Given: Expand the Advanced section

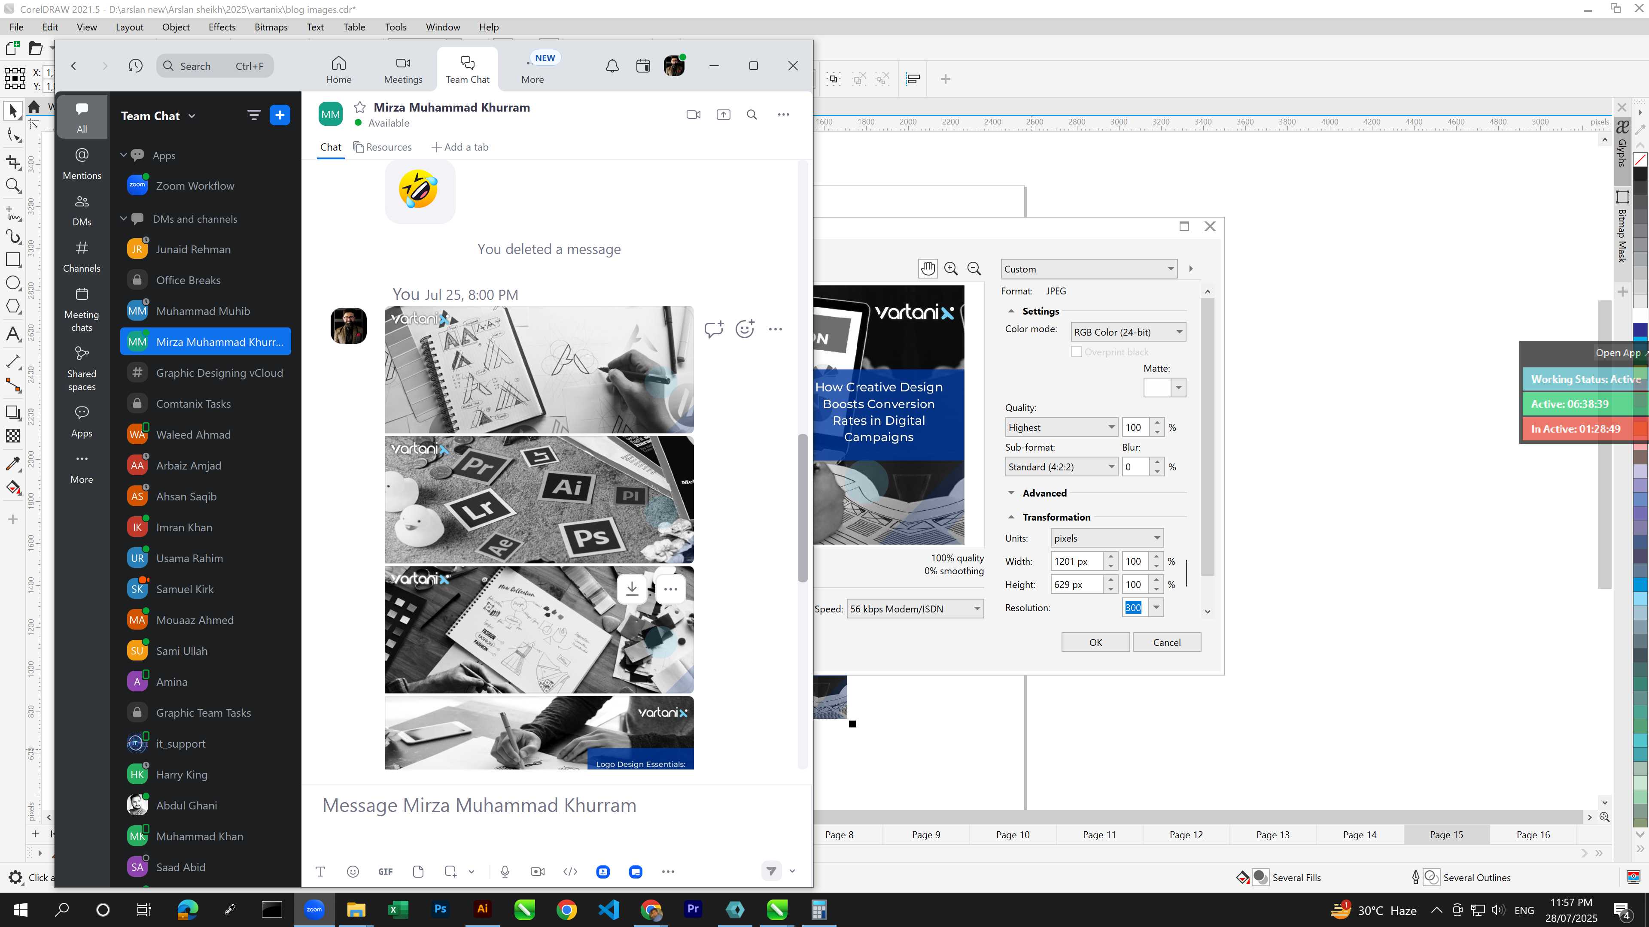Looking at the screenshot, I should click(x=1011, y=493).
